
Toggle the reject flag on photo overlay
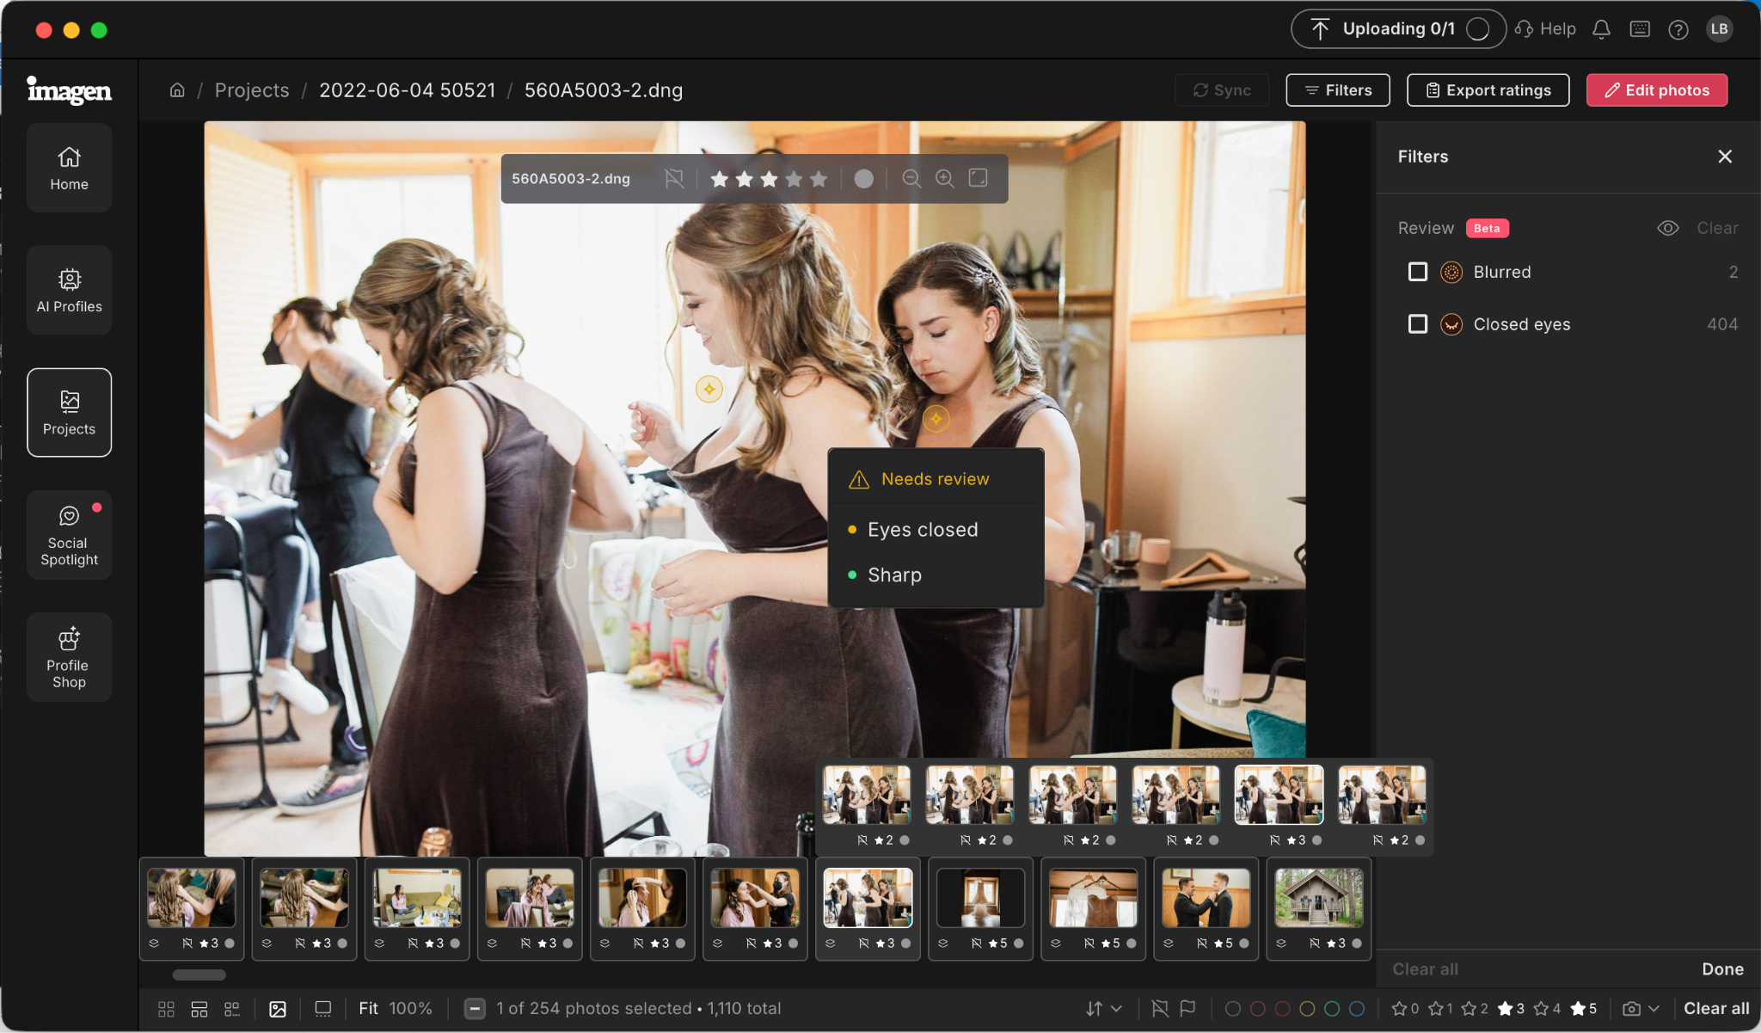pos(674,178)
